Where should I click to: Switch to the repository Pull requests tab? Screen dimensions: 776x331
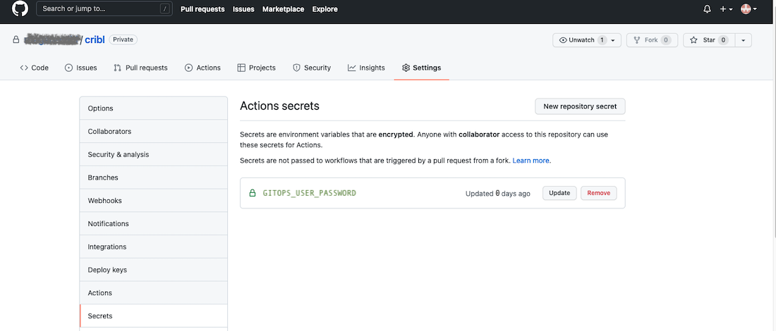click(140, 68)
